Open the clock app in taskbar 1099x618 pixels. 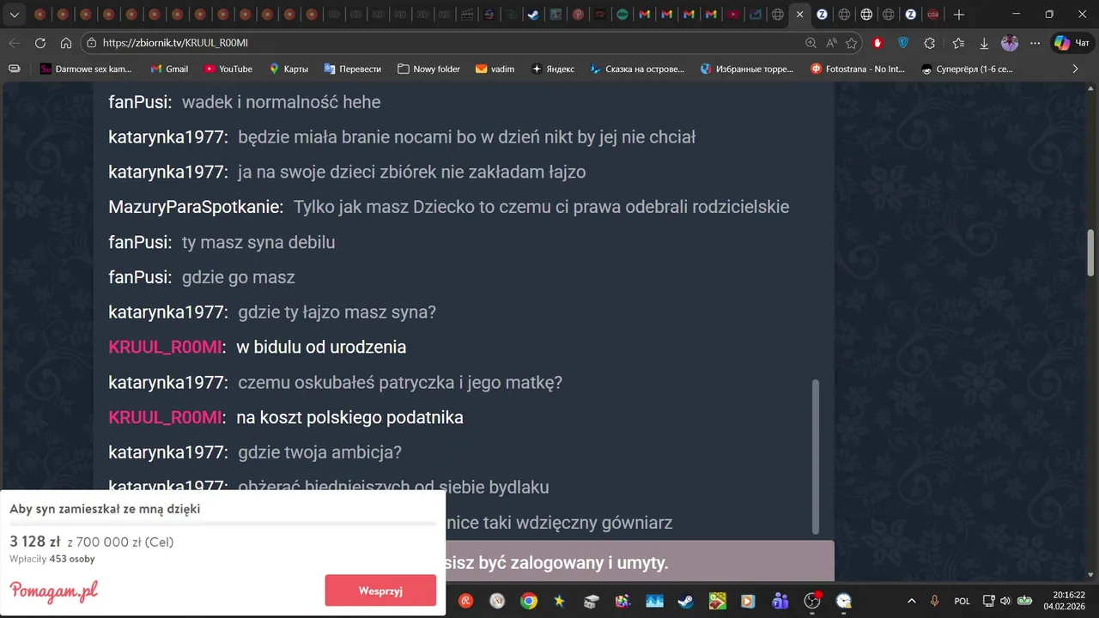844,601
